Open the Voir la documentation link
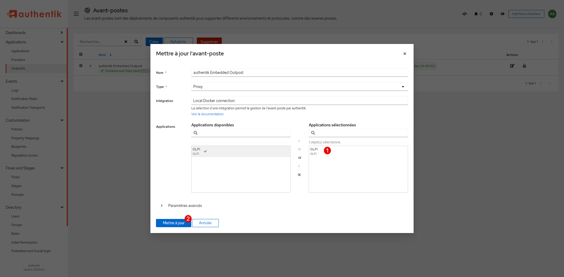564x277 pixels. 207,114
